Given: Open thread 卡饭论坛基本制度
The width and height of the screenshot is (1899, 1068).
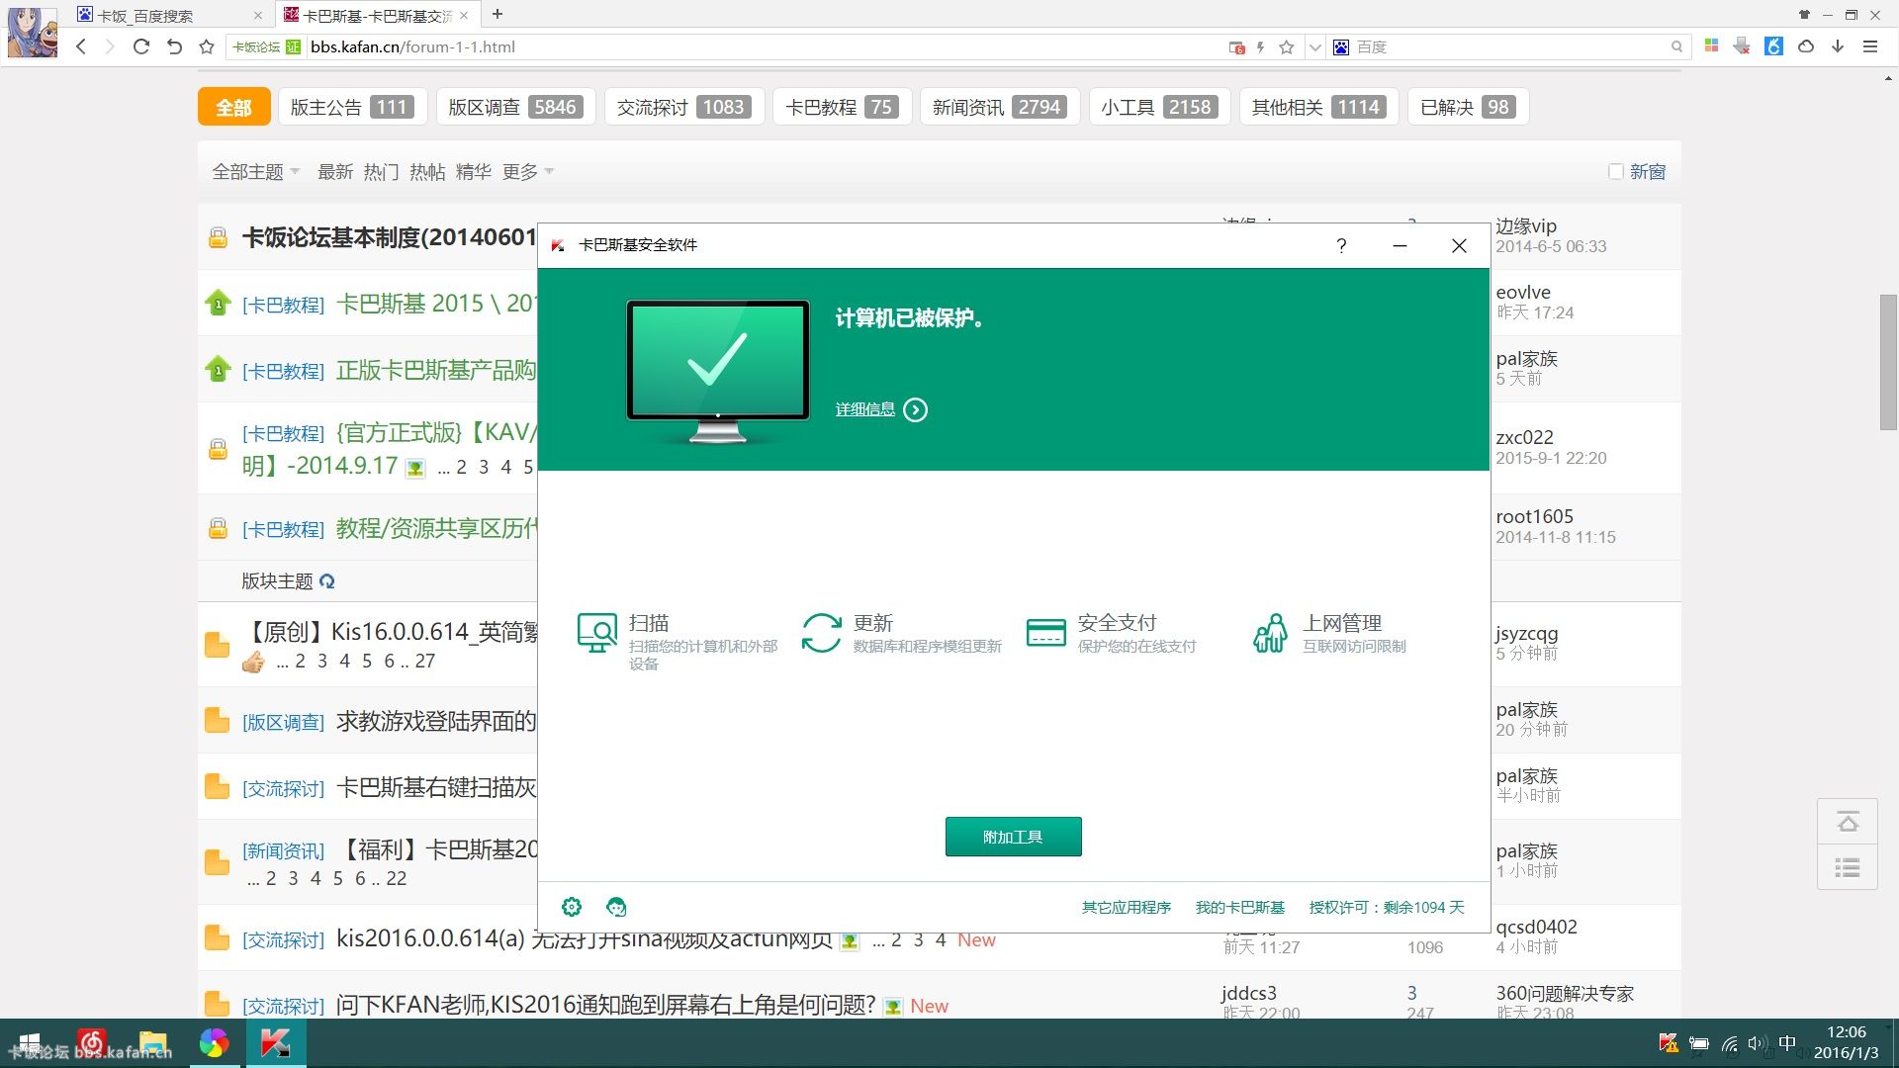Looking at the screenshot, I should [x=389, y=237].
